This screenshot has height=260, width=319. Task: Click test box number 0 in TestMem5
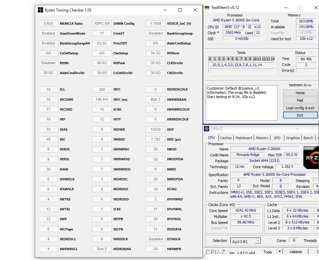pos(210,59)
